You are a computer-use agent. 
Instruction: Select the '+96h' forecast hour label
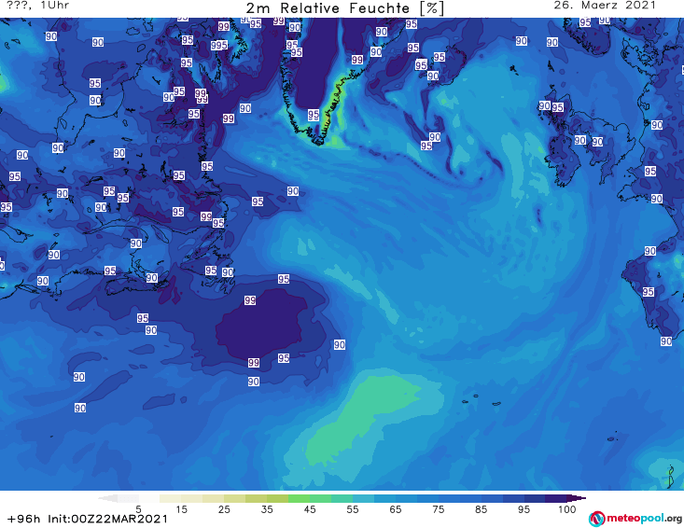(24, 519)
